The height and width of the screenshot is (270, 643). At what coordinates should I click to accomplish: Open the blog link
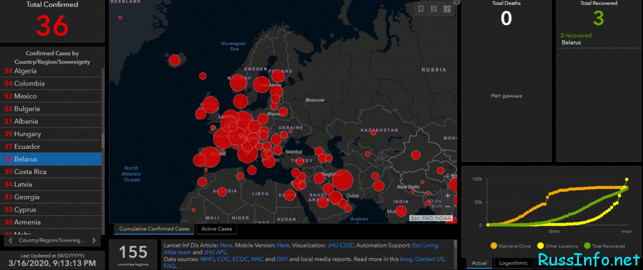tap(406, 259)
